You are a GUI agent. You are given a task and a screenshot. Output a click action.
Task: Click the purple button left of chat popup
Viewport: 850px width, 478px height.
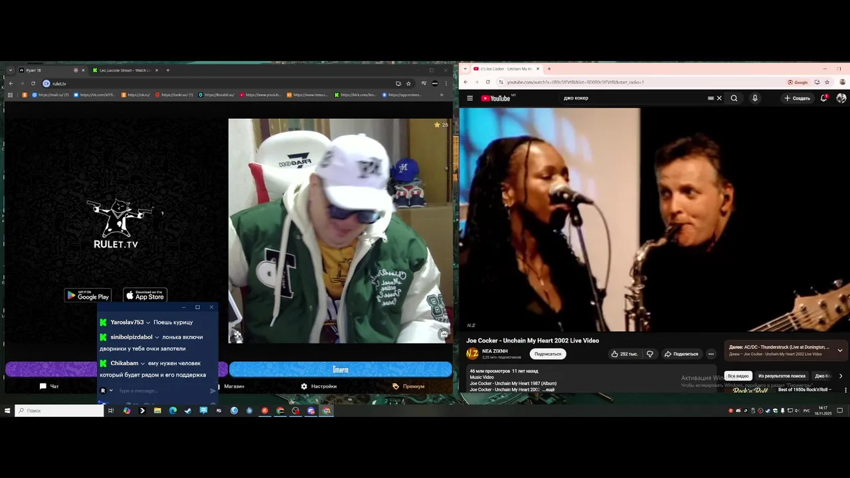51,369
